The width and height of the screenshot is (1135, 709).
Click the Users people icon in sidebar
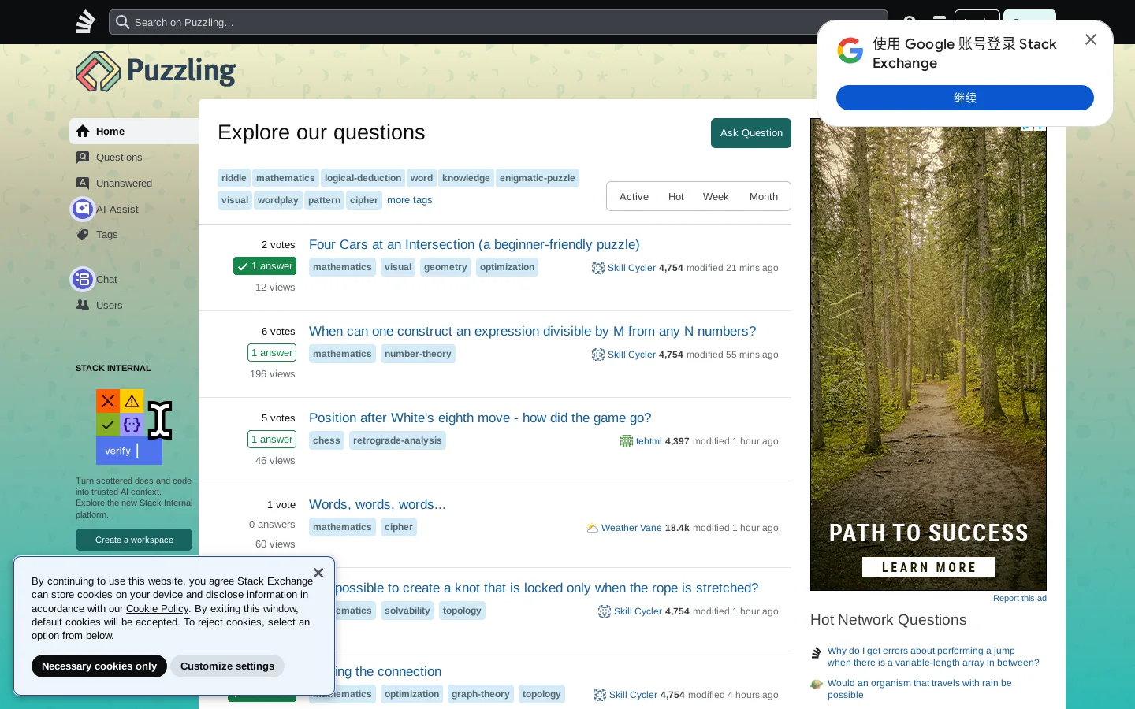(x=83, y=305)
